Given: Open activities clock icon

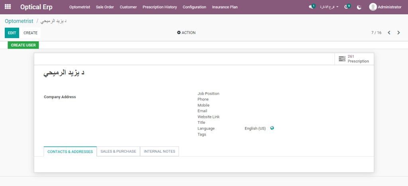Looking at the screenshot, I should [x=347, y=7].
